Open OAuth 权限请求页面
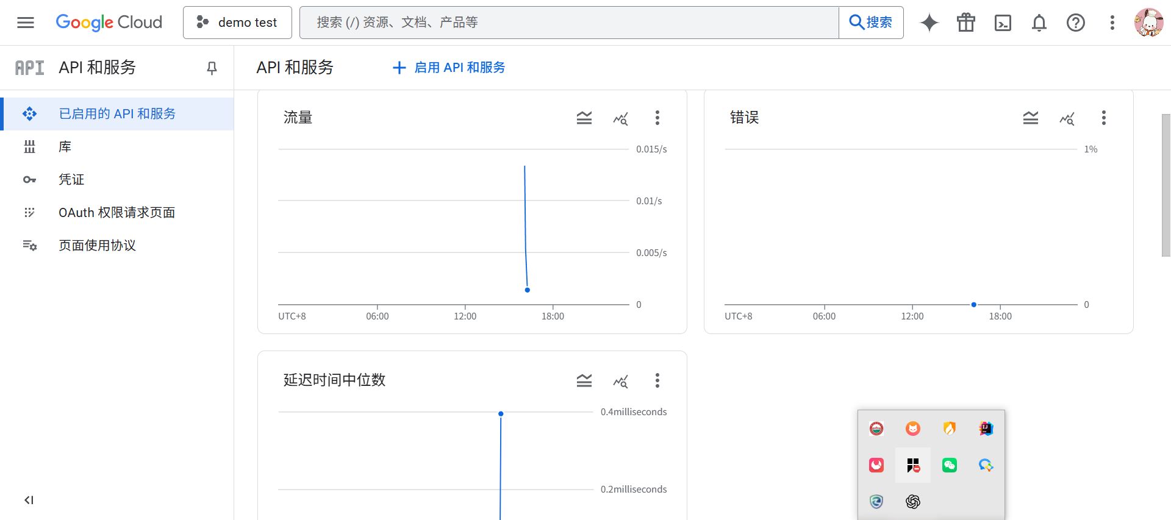The width and height of the screenshot is (1171, 520). pos(117,213)
